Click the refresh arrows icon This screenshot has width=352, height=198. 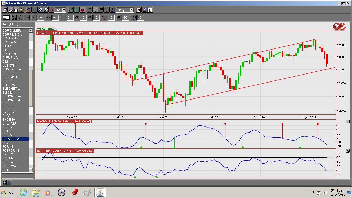(29, 10)
